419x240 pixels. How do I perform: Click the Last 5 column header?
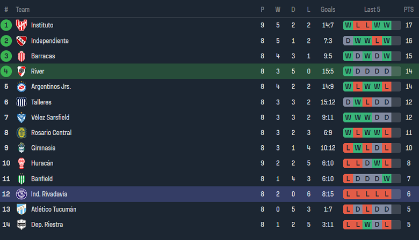[x=372, y=10]
